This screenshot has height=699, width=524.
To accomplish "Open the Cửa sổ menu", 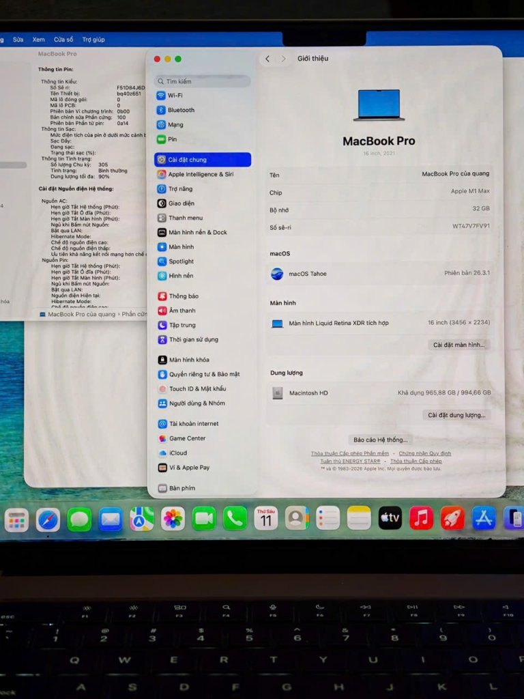I will point(63,40).
